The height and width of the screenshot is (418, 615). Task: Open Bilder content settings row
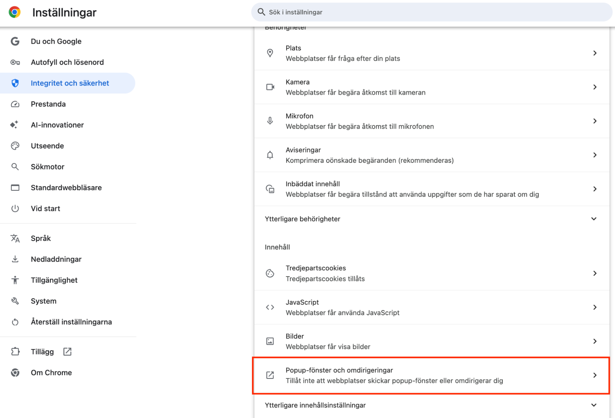tap(432, 341)
